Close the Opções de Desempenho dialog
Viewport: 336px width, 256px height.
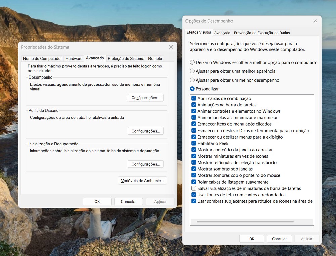tap(315, 21)
